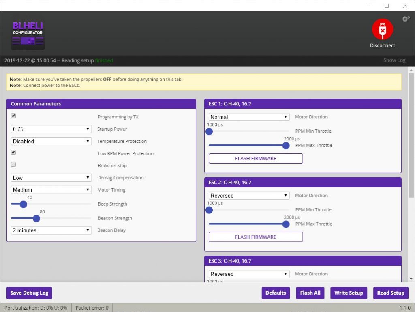
Task: Click Flash Firmware for ESC 1
Action: tap(256, 158)
